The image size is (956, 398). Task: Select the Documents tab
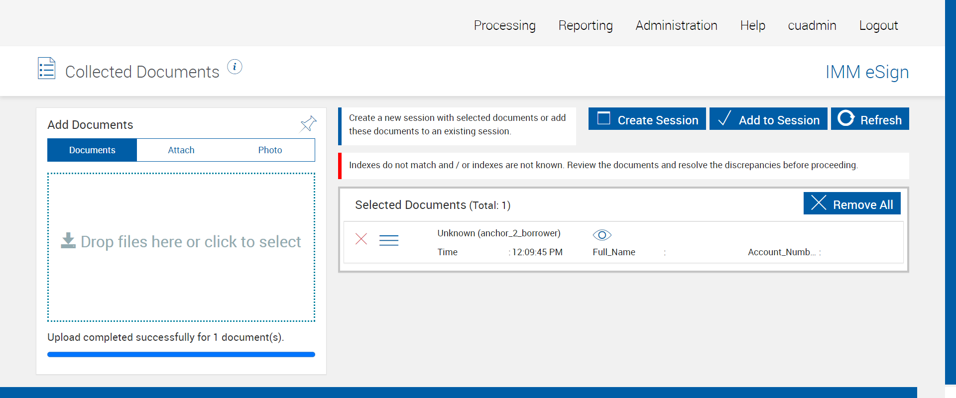(92, 150)
